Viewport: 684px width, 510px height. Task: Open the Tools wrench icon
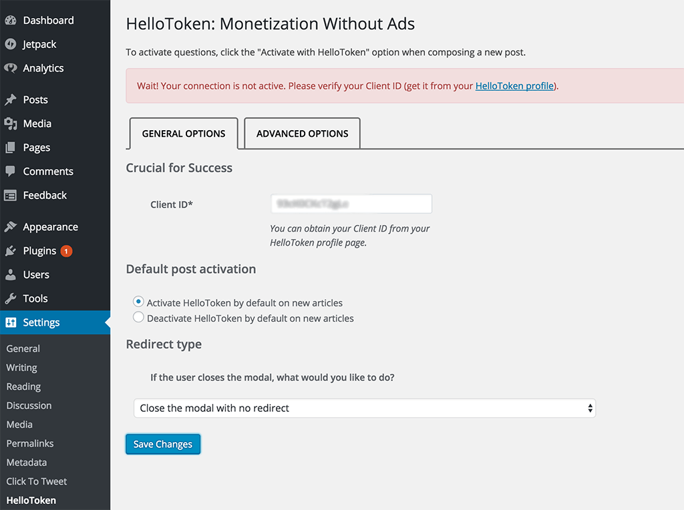pos(11,298)
